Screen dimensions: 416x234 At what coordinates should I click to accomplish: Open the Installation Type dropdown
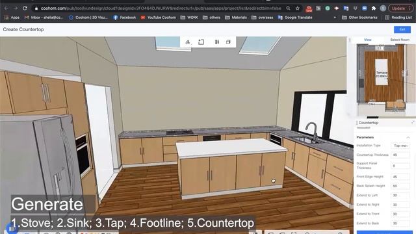coord(400,146)
